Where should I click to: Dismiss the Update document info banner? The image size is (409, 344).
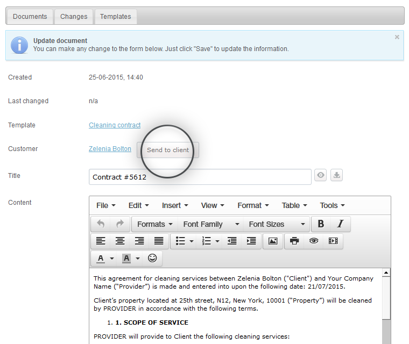tap(397, 37)
